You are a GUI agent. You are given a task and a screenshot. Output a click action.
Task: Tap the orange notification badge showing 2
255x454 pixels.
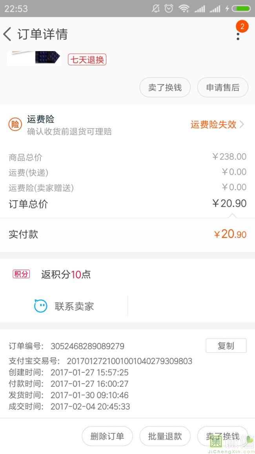(x=242, y=26)
